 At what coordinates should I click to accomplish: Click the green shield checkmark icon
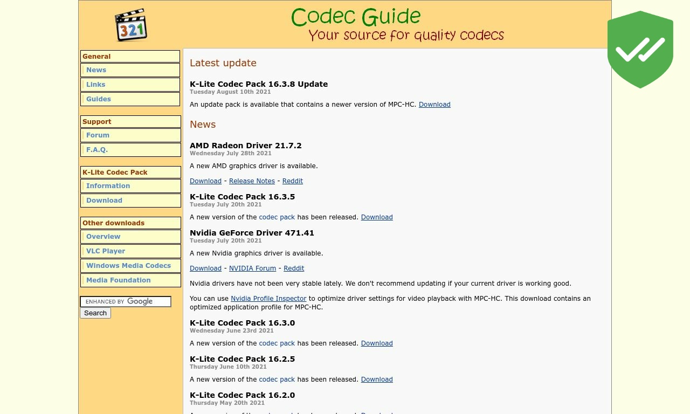coord(640,50)
